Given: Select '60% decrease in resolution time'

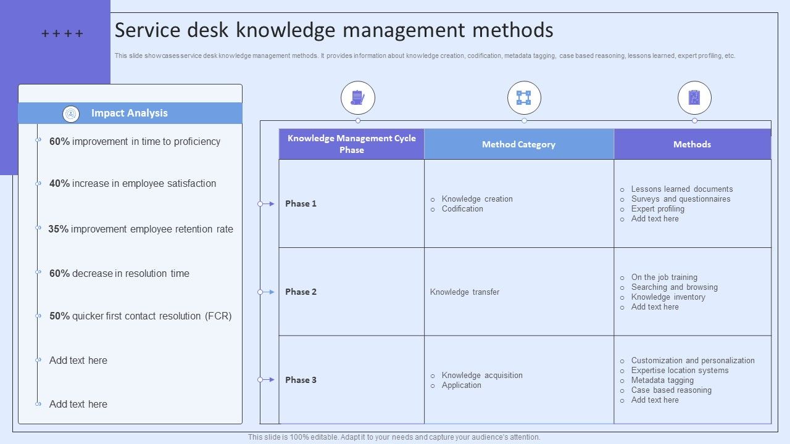Looking at the screenshot, I should pyautogui.click(x=119, y=273).
